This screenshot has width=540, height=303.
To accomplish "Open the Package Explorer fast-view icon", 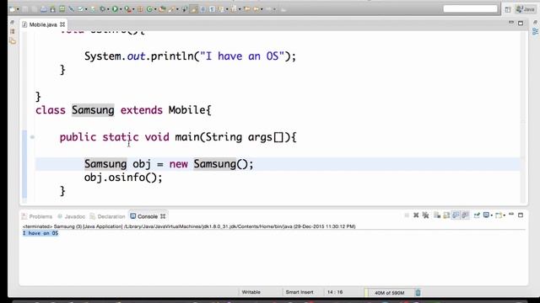I will 13,32.
